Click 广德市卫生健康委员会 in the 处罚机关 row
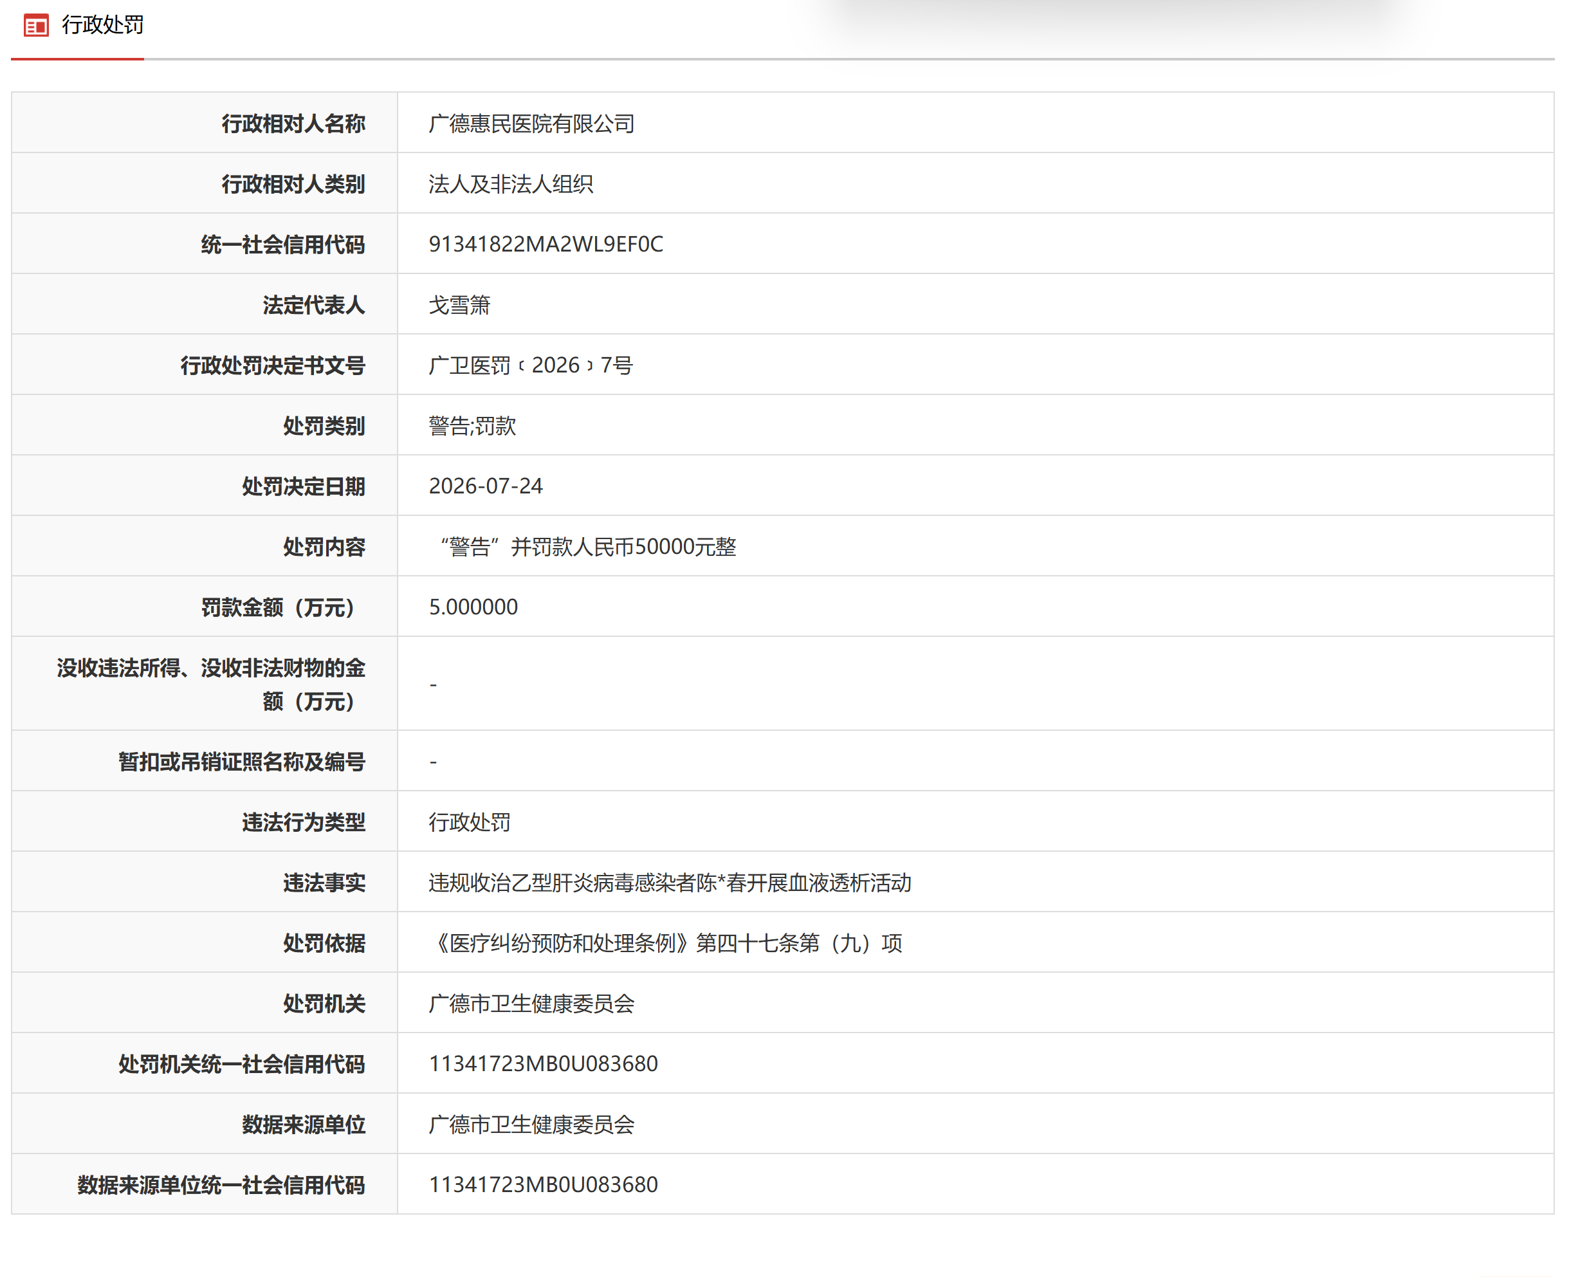 click(x=531, y=1004)
